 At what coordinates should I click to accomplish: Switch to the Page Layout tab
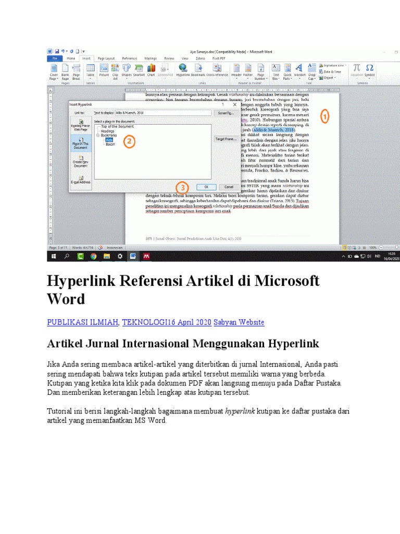(x=106, y=58)
